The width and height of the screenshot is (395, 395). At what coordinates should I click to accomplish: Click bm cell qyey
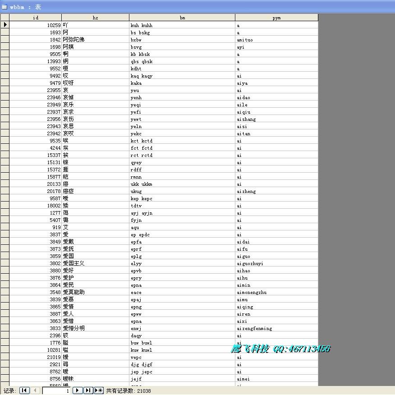182,162
